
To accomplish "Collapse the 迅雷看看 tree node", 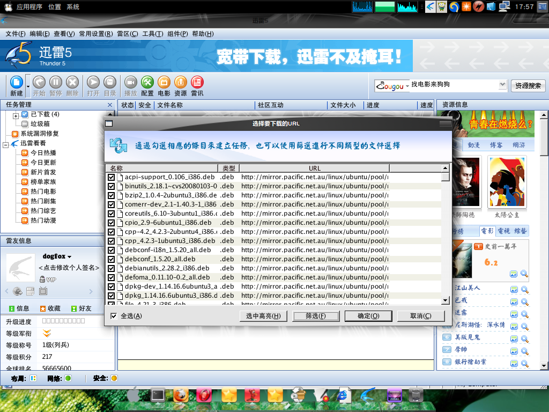I will 5,145.
